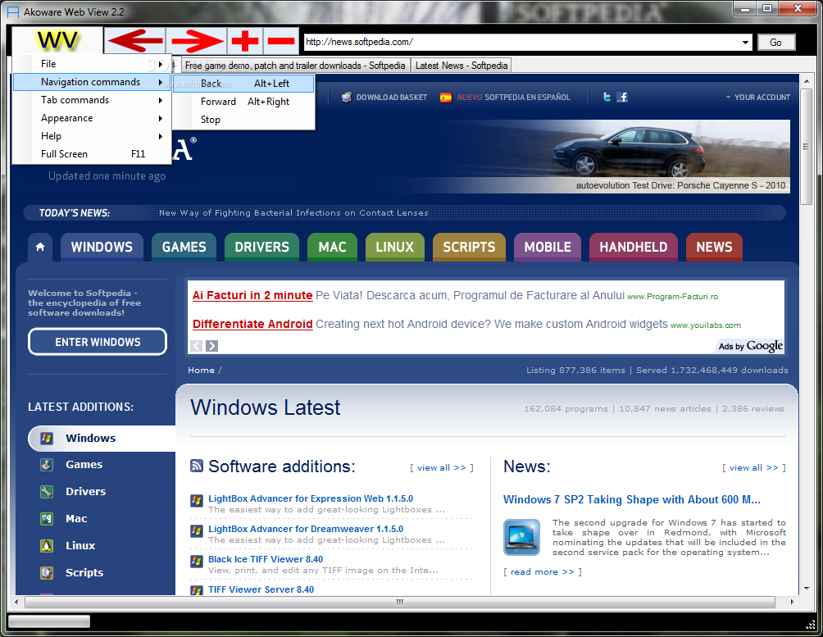This screenshot has height=637, width=823.
Task: Open Windows 7 SP2 Taking Shape article
Action: pyautogui.click(x=631, y=499)
